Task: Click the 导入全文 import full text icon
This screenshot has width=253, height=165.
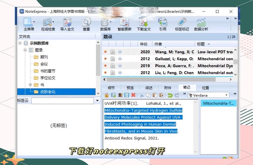Action: [x=67, y=22]
